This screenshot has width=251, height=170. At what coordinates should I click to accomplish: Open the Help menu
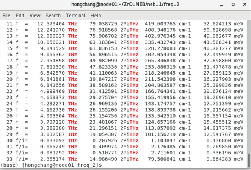pos(96,16)
